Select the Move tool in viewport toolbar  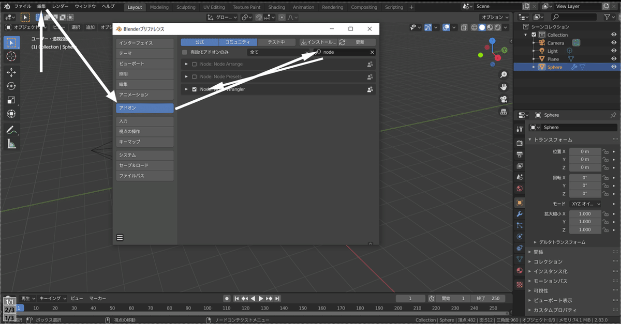(x=11, y=73)
